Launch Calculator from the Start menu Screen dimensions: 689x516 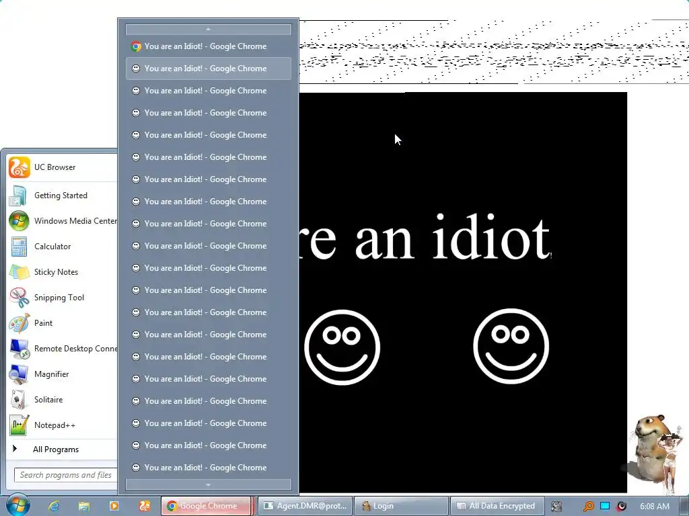click(62, 246)
